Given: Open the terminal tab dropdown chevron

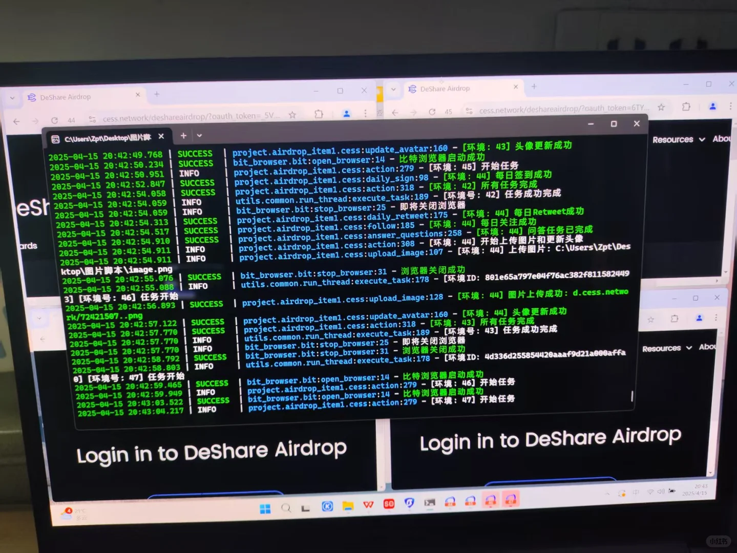Looking at the screenshot, I should tap(199, 136).
